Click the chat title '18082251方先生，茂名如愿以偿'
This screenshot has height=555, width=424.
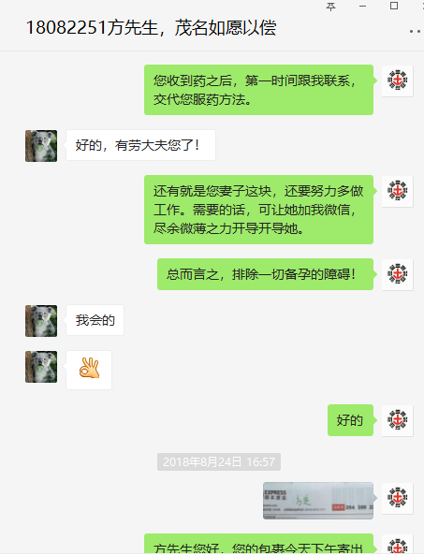tap(151, 28)
